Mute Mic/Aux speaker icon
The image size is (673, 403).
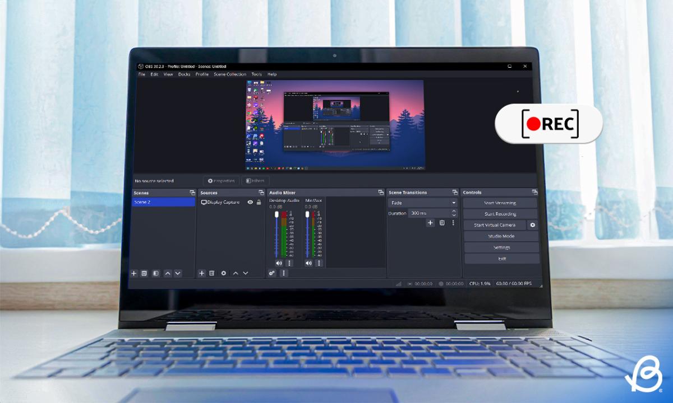click(x=308, y=263)
